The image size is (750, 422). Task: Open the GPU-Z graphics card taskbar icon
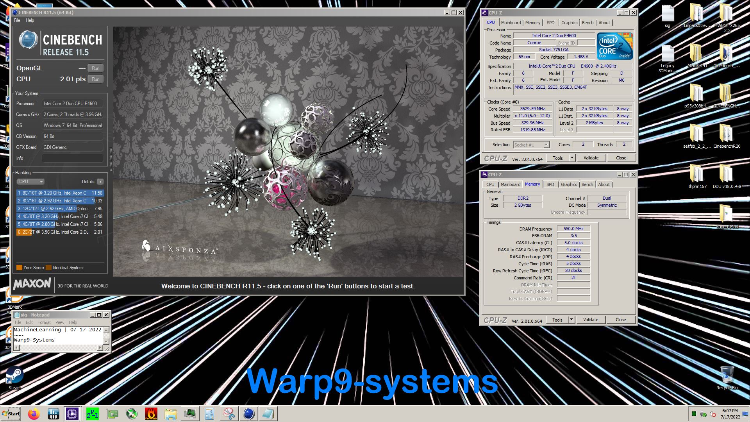[x=112, y=414]
